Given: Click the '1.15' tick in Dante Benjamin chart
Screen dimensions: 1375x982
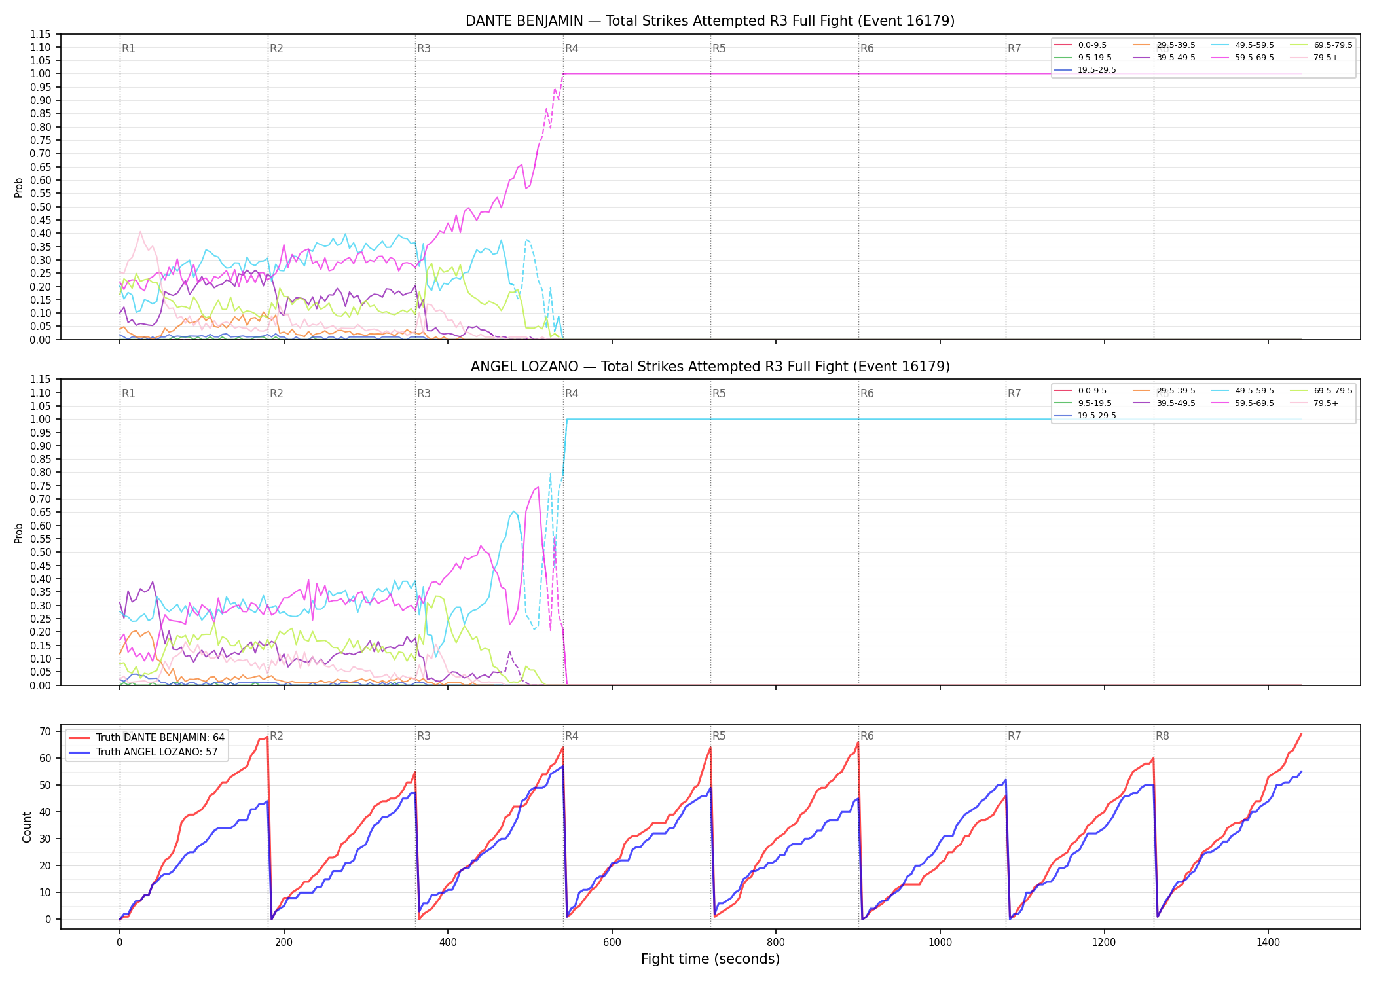Looking at the screenshot, I should [x=41, y=34].
